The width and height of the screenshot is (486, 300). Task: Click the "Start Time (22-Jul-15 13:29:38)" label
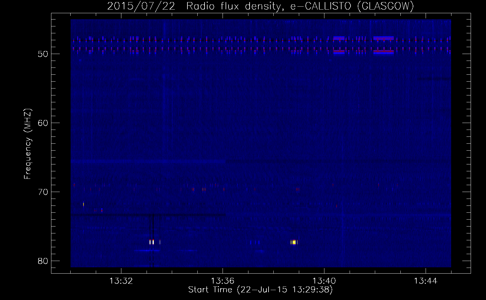coord(260,290)
